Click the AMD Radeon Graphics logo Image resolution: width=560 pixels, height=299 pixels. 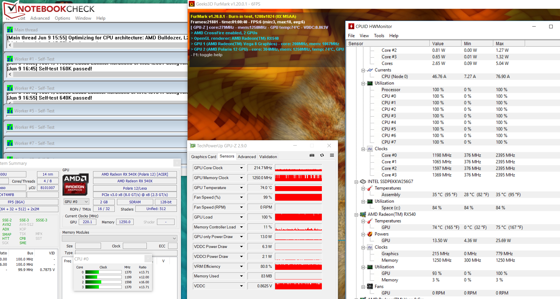[75, 184]
